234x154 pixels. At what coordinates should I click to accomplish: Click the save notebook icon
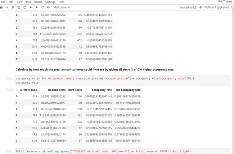[x=2, y=7]
